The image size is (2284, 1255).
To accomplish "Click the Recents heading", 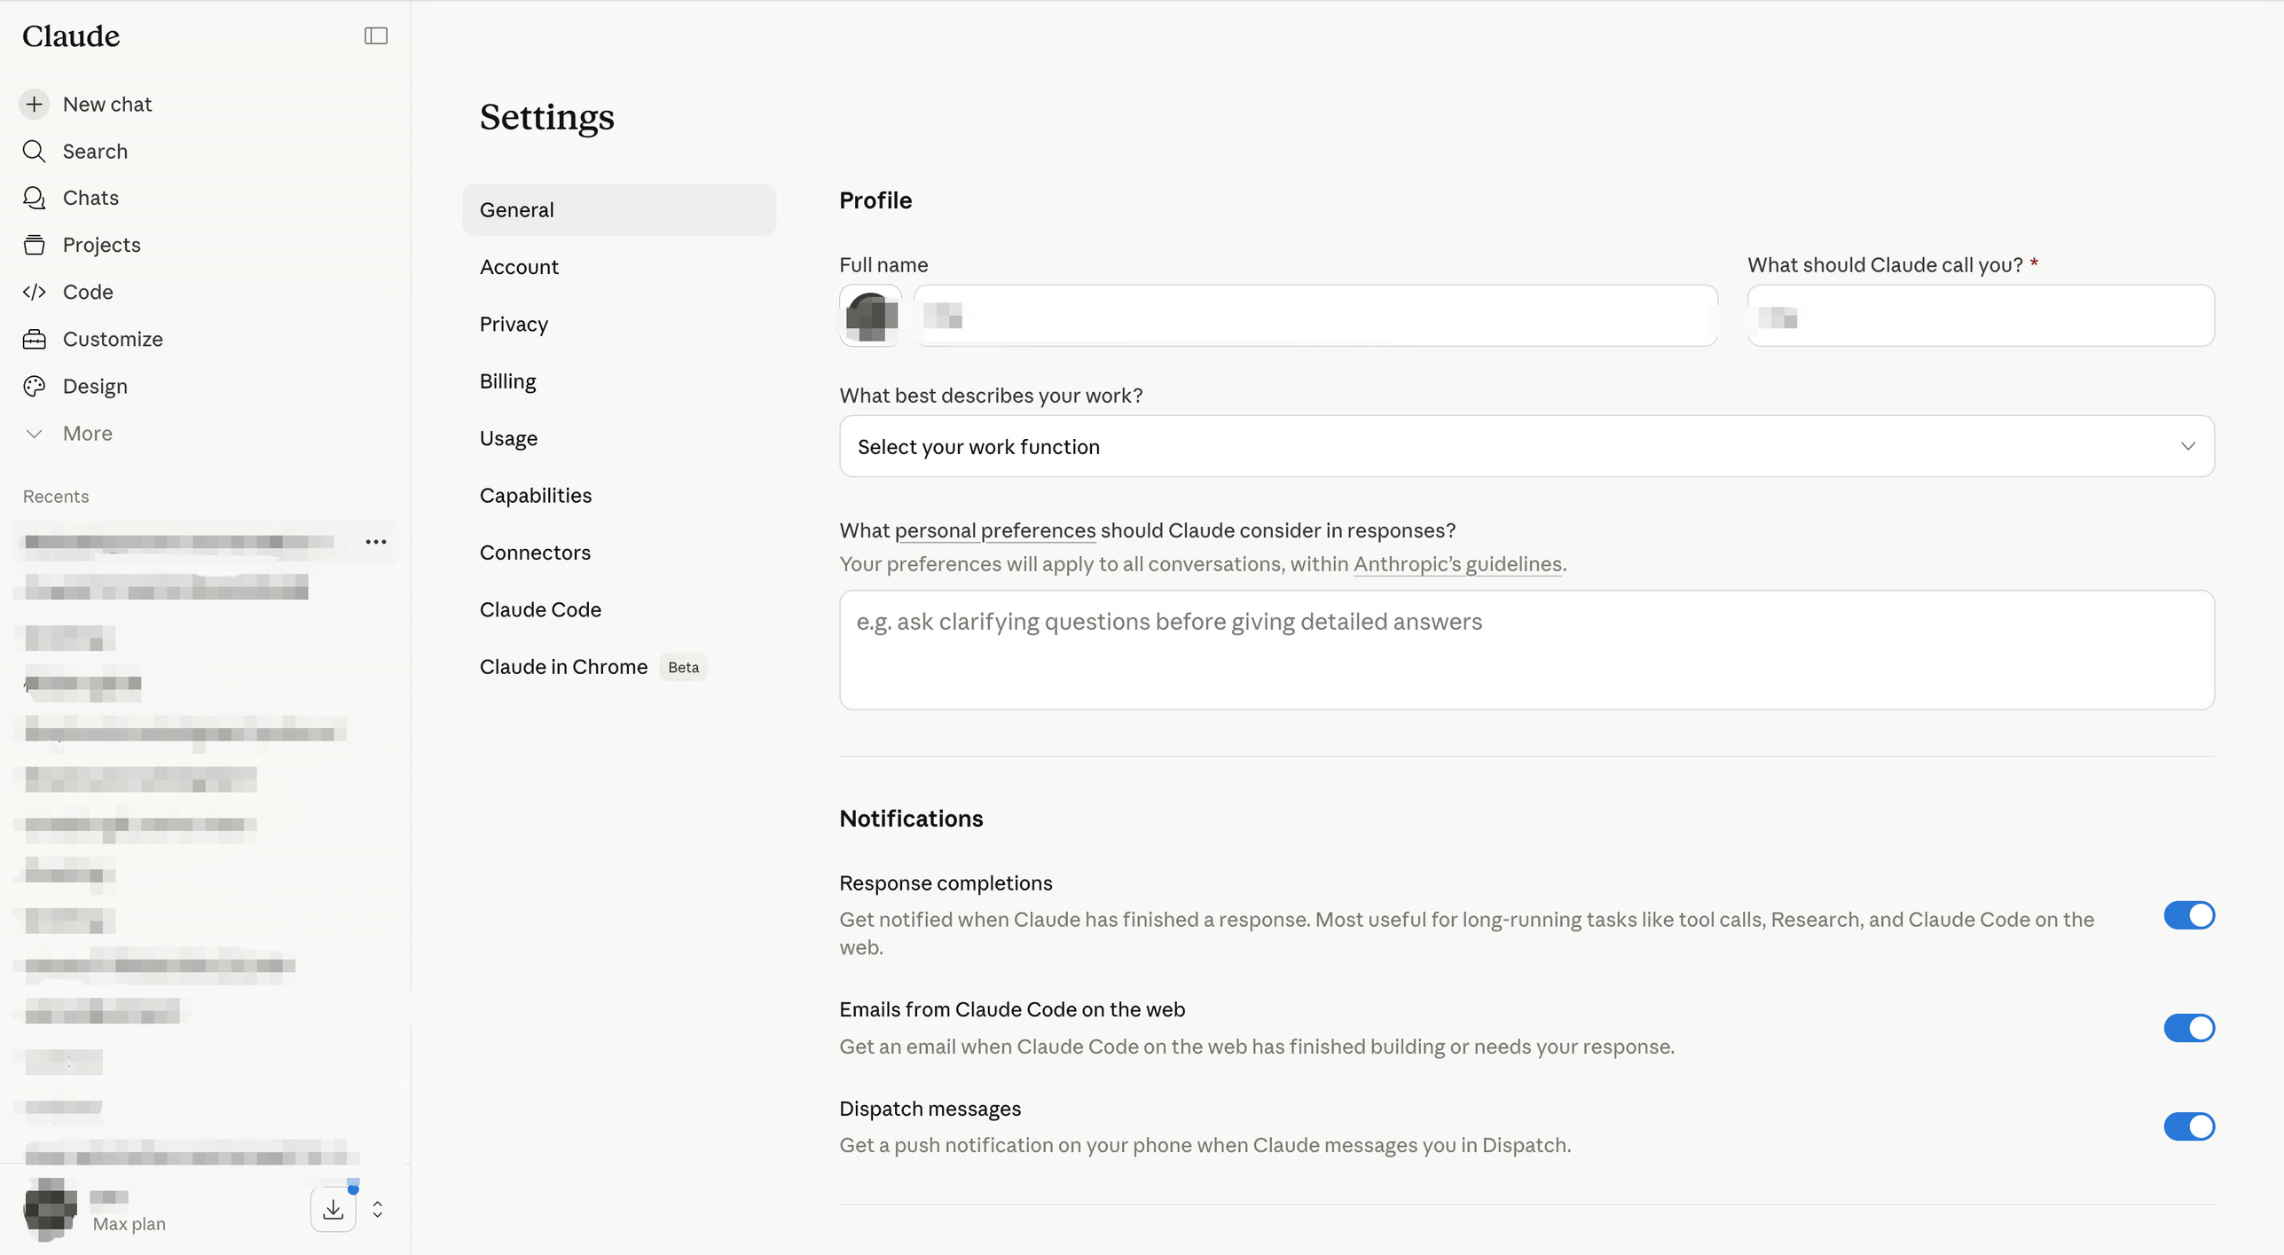I will (56, 497).
